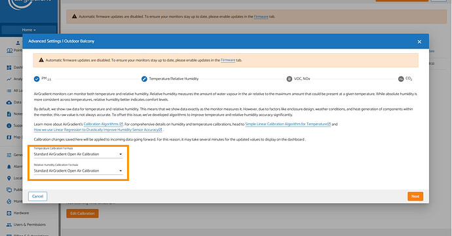The image size is (452, 236).
Task: Click the Alarms bell sidebar icon
Action: coord(9,167)
